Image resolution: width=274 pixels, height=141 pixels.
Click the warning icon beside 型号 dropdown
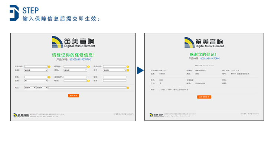click(x=128, y=70)
